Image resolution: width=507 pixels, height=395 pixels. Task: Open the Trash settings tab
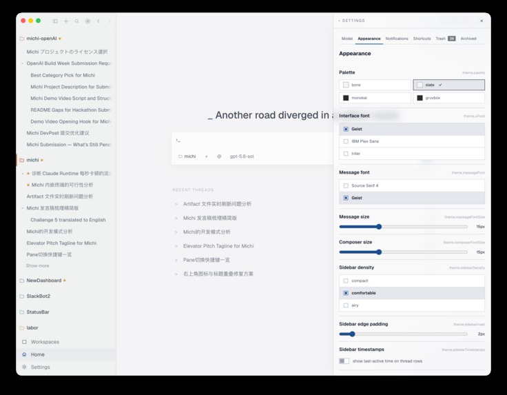(x=445, y=39)
